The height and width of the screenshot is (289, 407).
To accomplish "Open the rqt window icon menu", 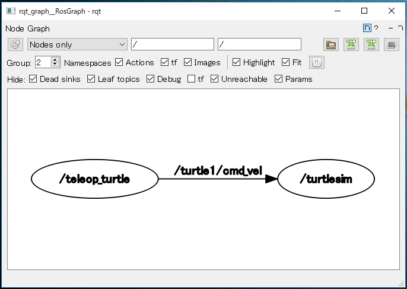I will (x=11, y=11).
